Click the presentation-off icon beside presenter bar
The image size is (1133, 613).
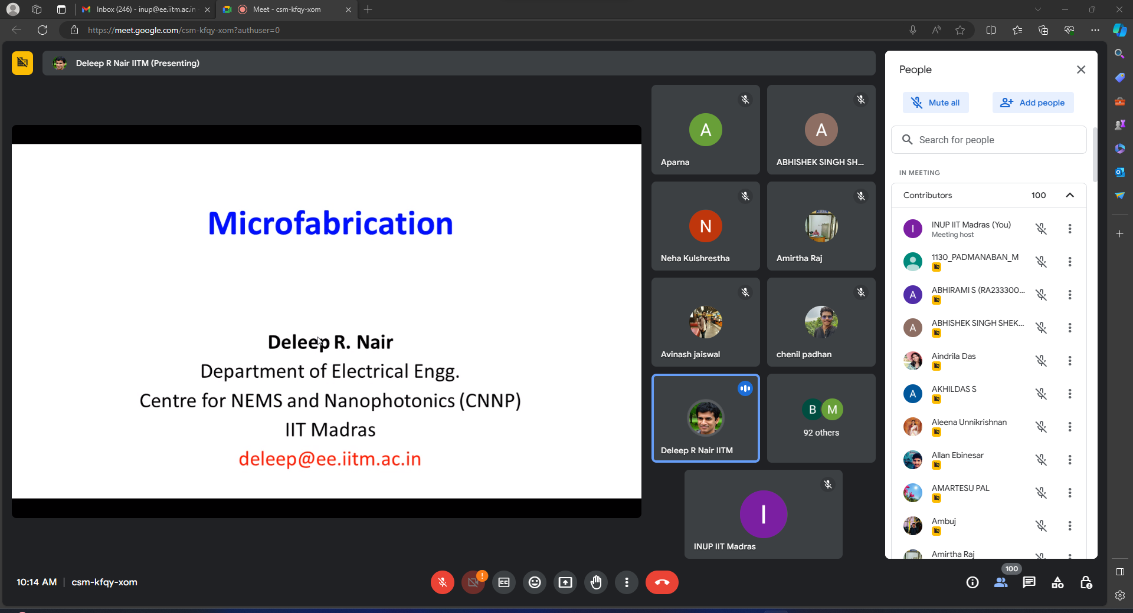point(22,62)
